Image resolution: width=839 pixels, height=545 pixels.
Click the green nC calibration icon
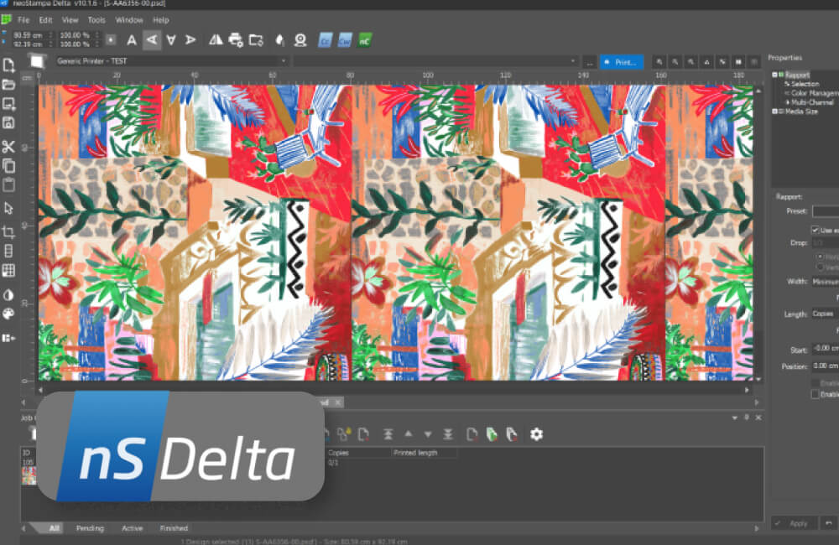(x=365, y=40)
